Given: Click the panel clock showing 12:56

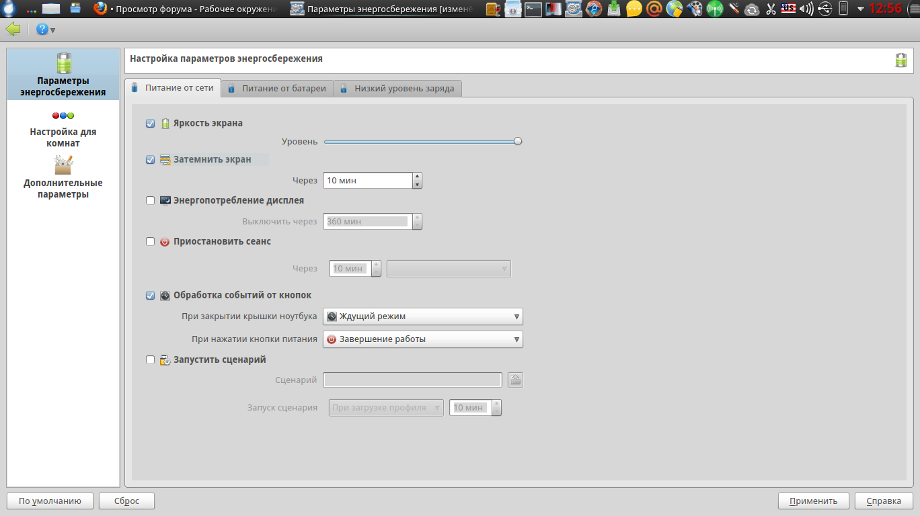Looking at the screenshot, I should (x=885, y=9).
